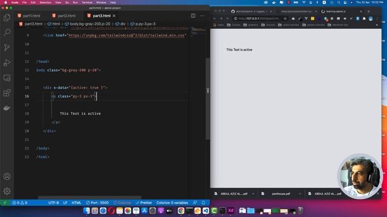Viewport: 387px width, 217px height.
Task: Click 'This Text is active' on line 18
Action: (80, 113)
